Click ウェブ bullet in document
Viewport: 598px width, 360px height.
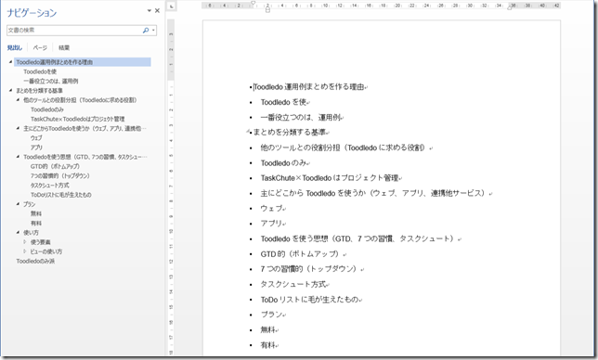(x=271, y=209)
